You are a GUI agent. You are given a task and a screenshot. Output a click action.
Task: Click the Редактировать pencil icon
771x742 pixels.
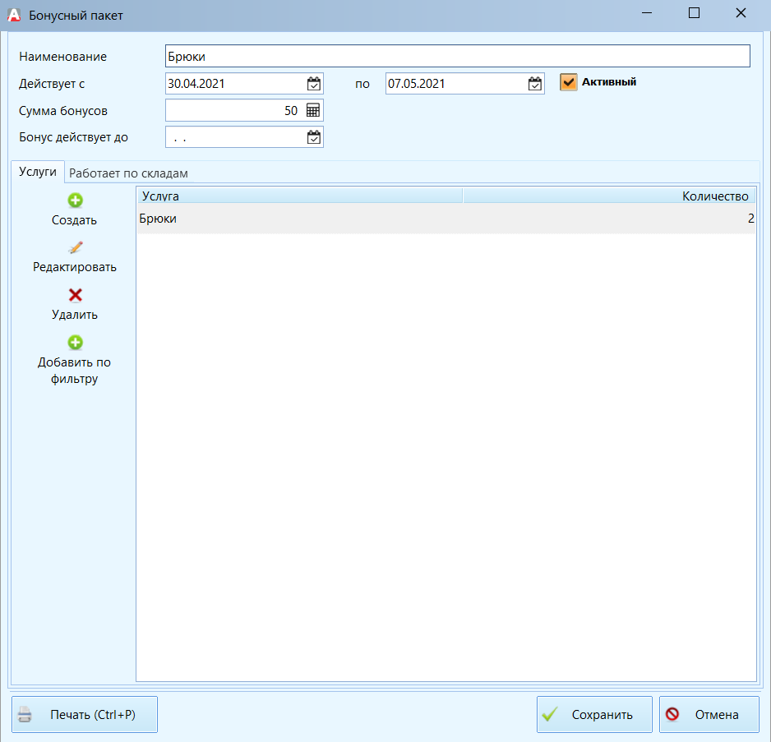(76, 247)
